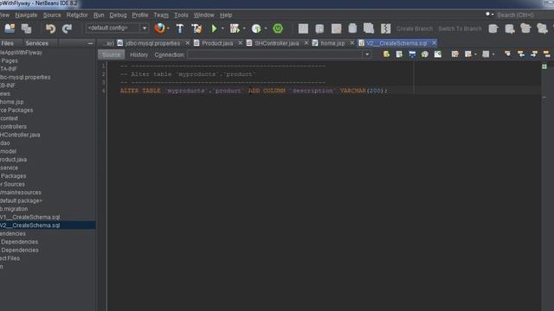Click the Run Statement icon in editor toolbar

coord(399,54)
